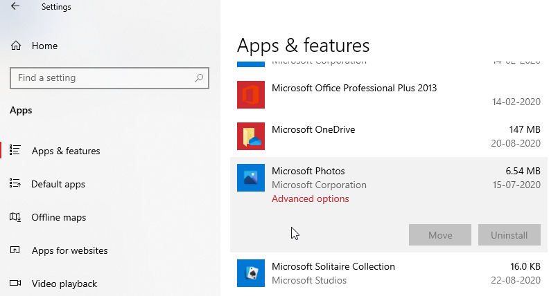This screenshot has height=296, width=558.
Task: Open Advanced options for Microsoft Photos
Action: [x=311, y=198]
